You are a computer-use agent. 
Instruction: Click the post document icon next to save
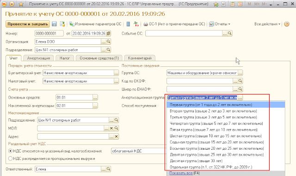click(62, 24)
